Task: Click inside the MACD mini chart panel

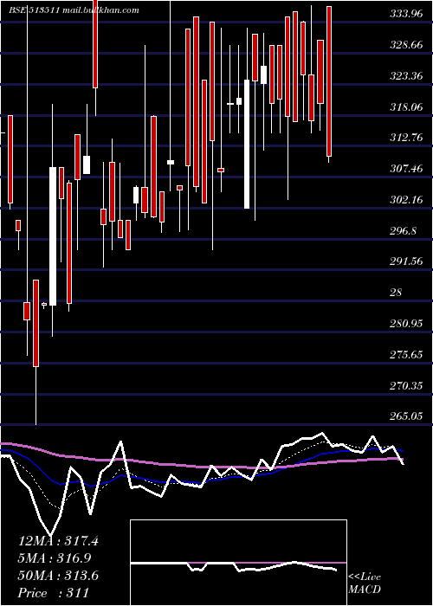Action: [238, 563]
